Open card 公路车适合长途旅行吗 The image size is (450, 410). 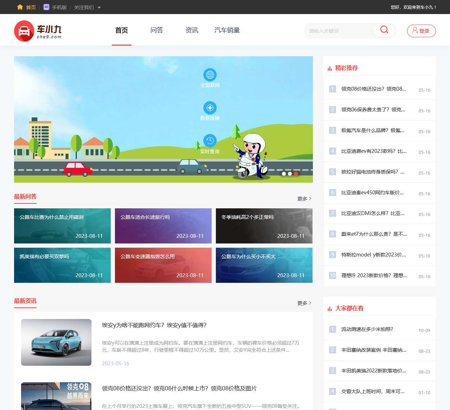point(163,226)
